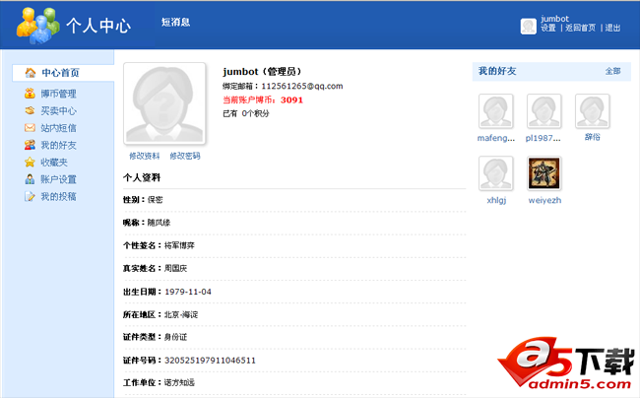Open 站内短信 in the sidebar
This screenshot has height=398, width=640.
pos(58,128)
